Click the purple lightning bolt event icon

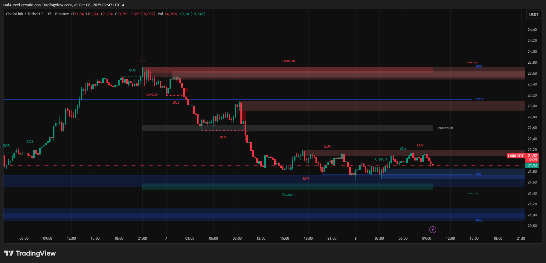coord(433,230)
